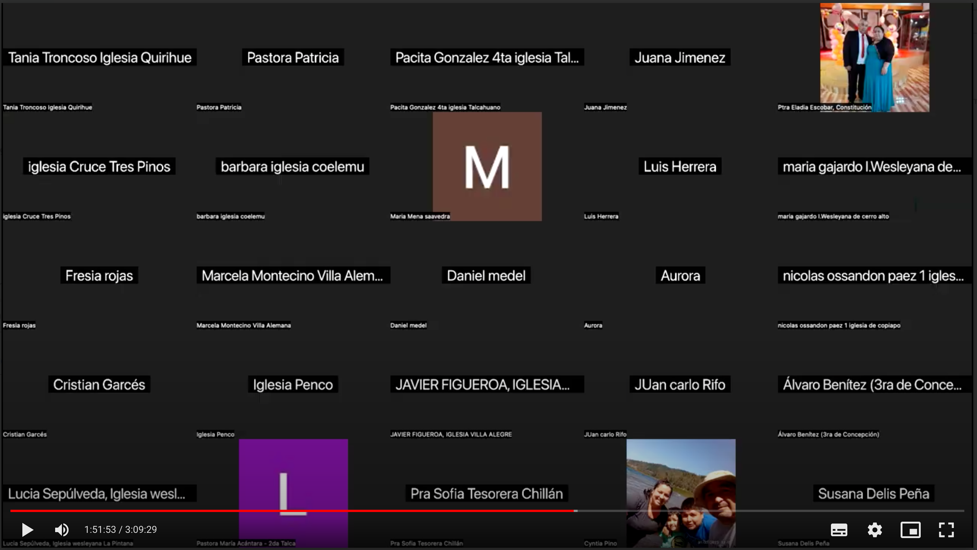Click the Daniel medel participant tile
The image size is (977, 550).
486,276
